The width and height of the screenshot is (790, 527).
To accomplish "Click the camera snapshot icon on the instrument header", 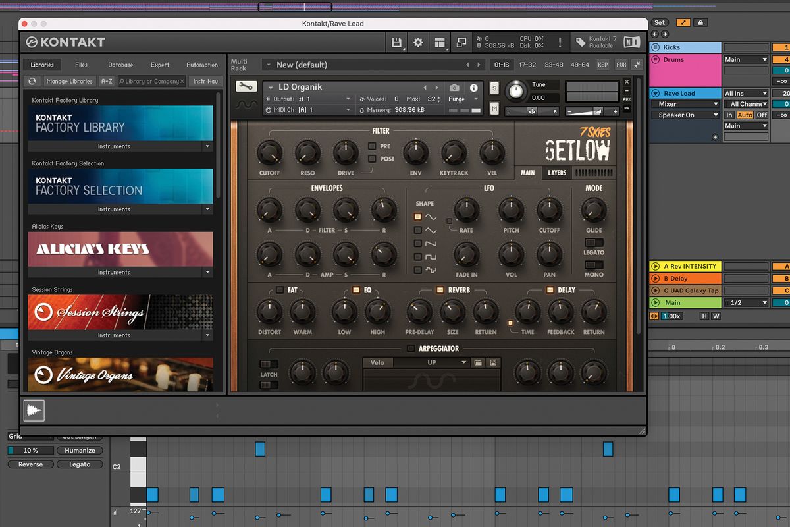I will click(x=454, y=86).
